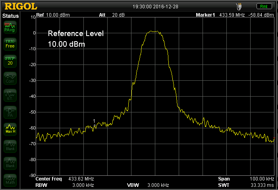
Task: Click the PAvg detector status icon
Action: coord(10,27)
